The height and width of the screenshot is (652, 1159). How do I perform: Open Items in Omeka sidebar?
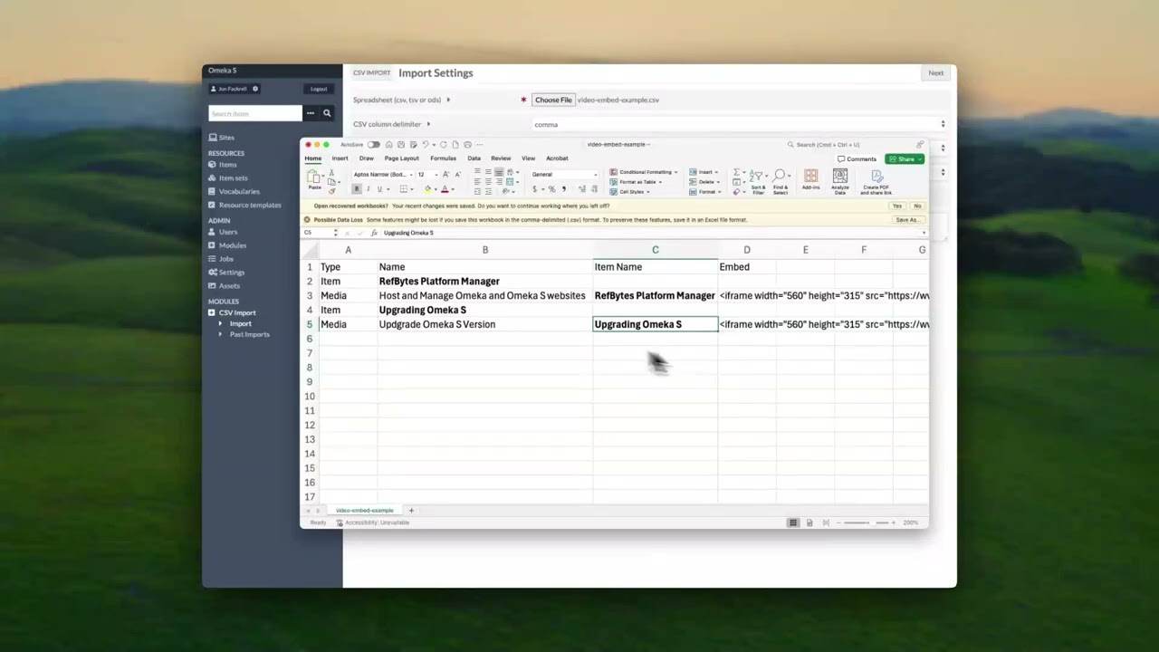227,165
